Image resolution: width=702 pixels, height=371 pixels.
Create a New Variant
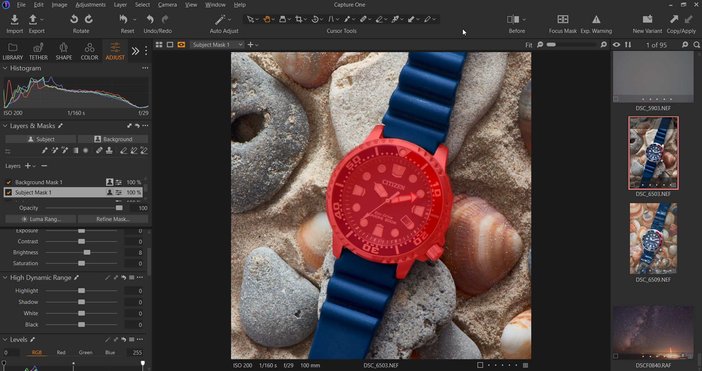(647, 19)
